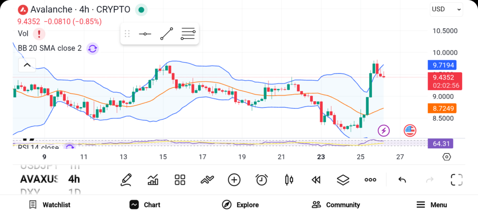Open the pencil drawing tools
The image size is (478, 215).
(x=126, y=180)
